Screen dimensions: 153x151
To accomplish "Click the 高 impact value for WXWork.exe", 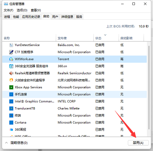I will point(122,59).
